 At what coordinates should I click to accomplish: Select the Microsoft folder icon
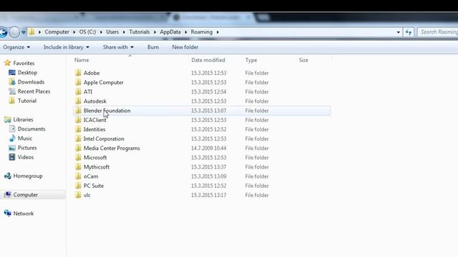click(x=78, y=157)
